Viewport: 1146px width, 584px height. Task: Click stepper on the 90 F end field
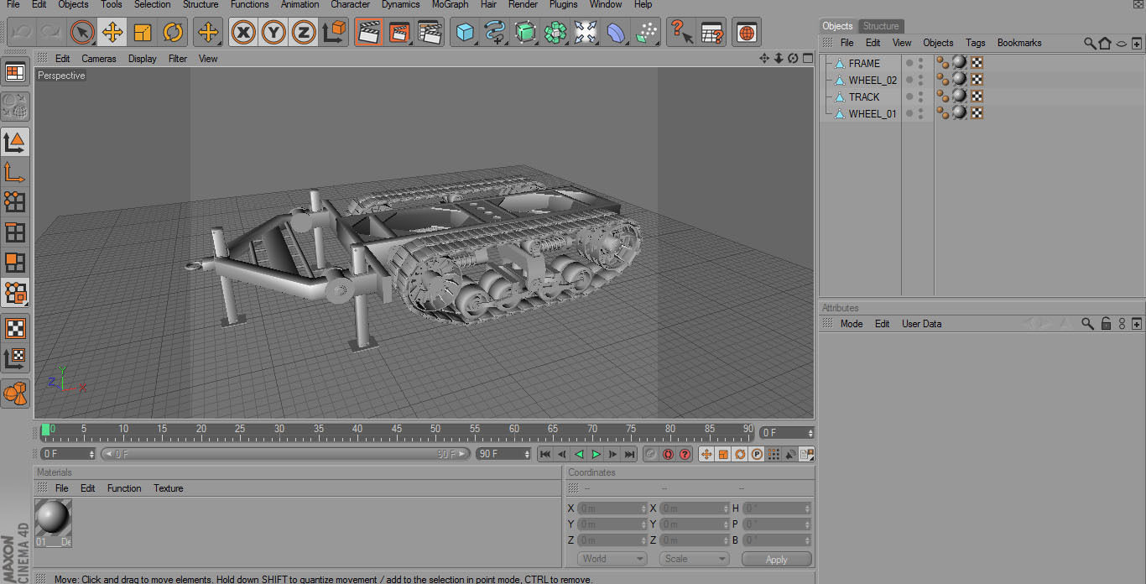point(527,454)
